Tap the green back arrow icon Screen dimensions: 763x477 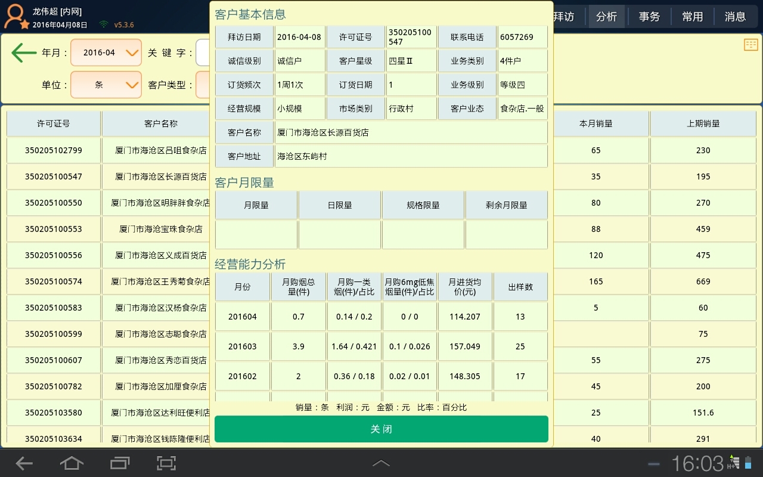[24, 53]
